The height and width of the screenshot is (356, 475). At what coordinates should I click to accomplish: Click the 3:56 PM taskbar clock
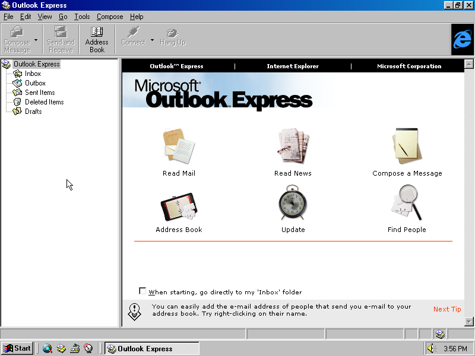[455, 348]
